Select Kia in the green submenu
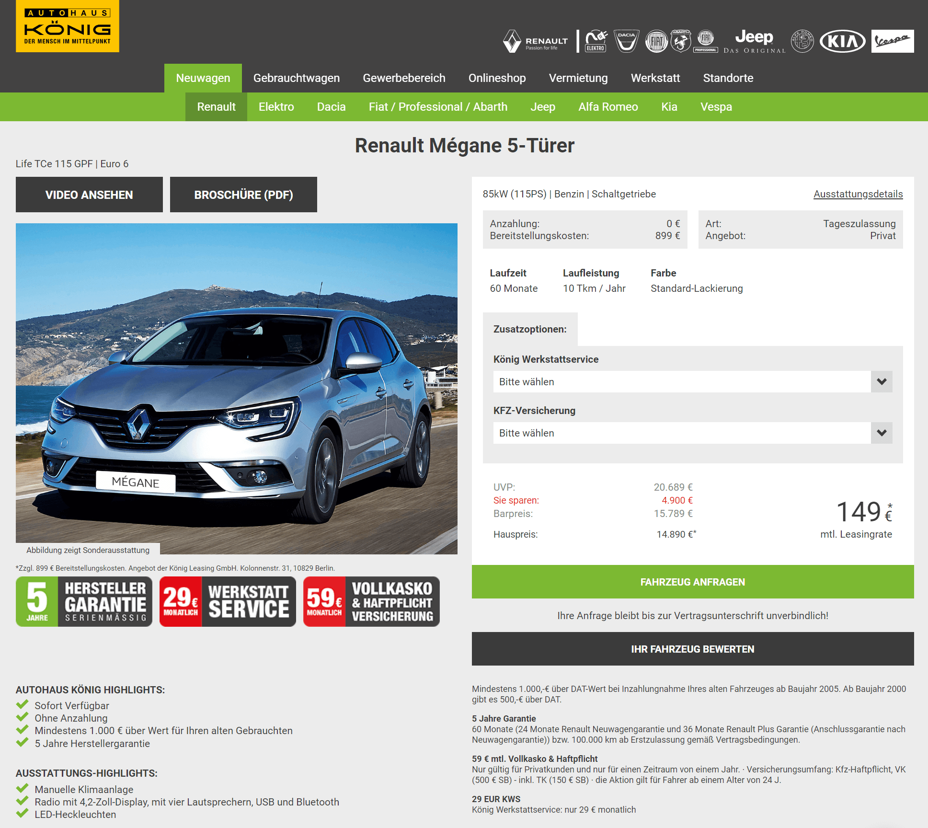Screen dimensions: 928x828 669,107
